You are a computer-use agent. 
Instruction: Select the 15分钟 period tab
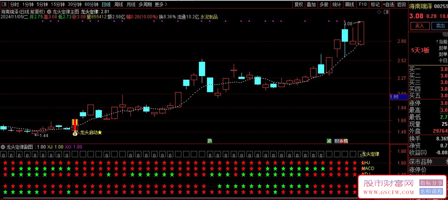pyautogui.click(x=58, y=4)
